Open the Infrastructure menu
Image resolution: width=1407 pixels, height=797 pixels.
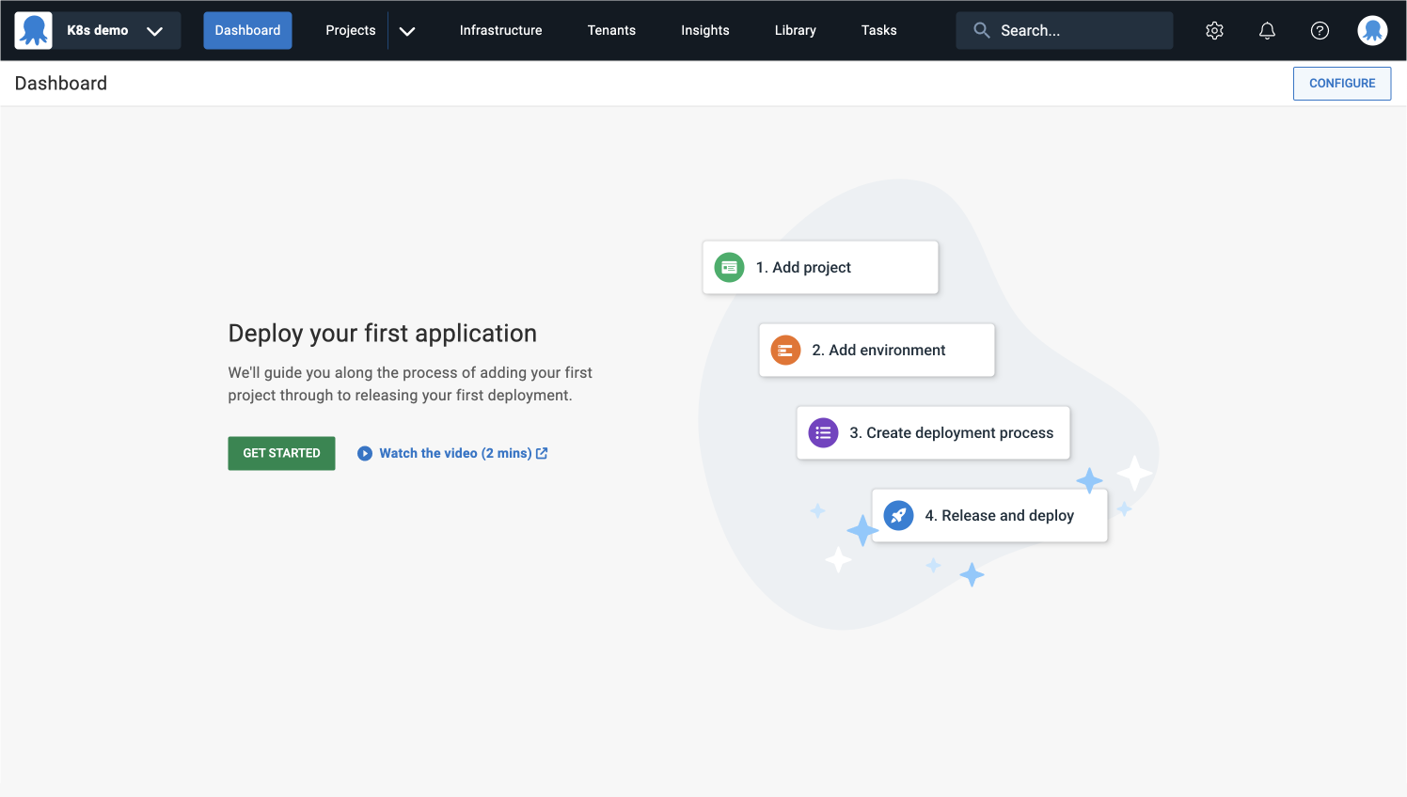point(500,31)
